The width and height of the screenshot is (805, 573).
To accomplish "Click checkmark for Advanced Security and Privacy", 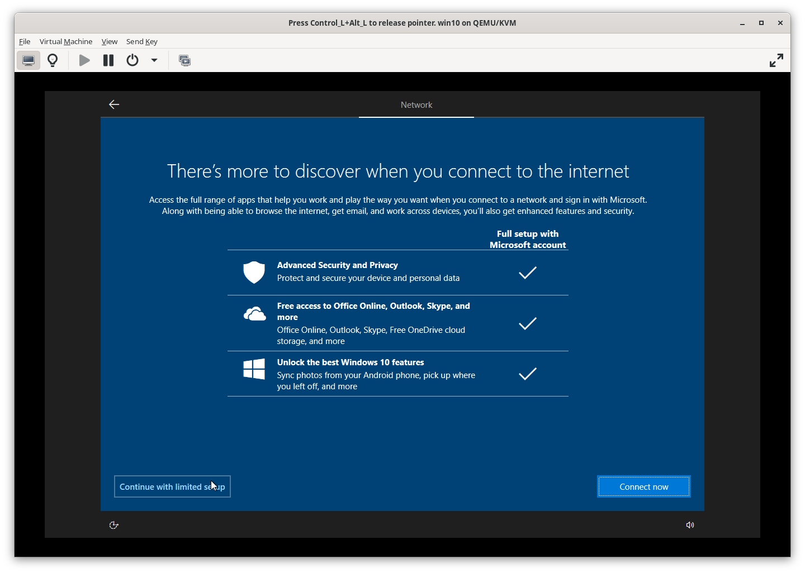I will [527, 273].
